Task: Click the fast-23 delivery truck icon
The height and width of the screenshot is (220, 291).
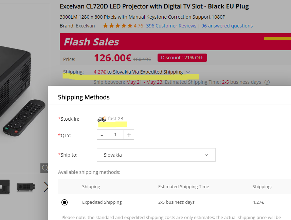Action: (x=102, y=119)
